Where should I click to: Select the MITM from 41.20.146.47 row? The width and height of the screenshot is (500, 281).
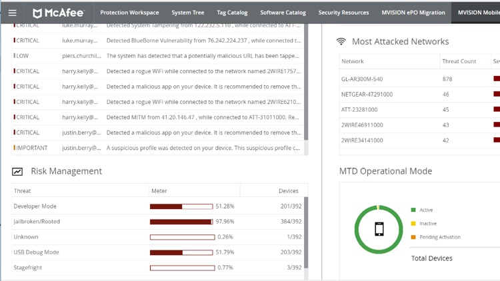158,117
